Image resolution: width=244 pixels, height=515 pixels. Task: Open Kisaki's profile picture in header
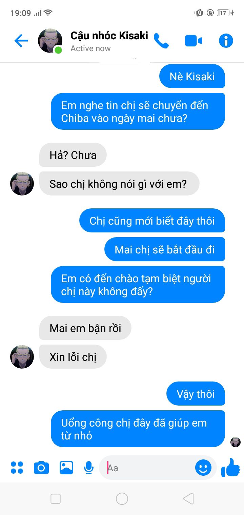coord(50,41)
